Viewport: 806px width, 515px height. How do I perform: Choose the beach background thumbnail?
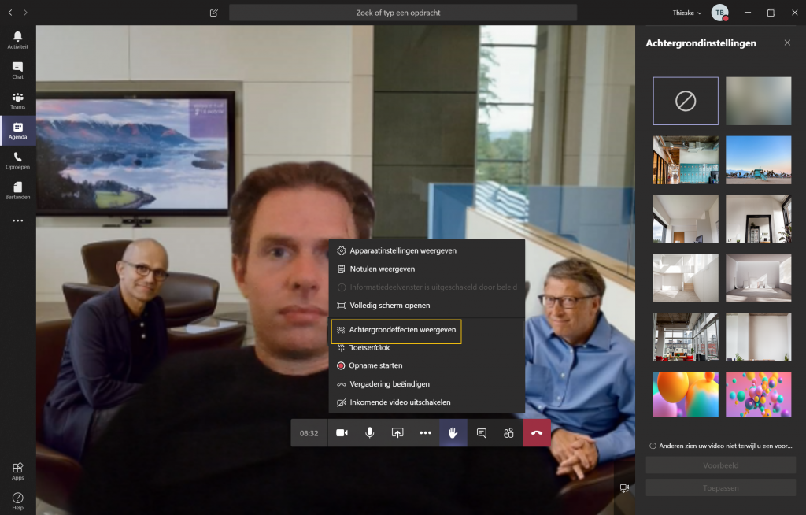(x=758, y=160)
